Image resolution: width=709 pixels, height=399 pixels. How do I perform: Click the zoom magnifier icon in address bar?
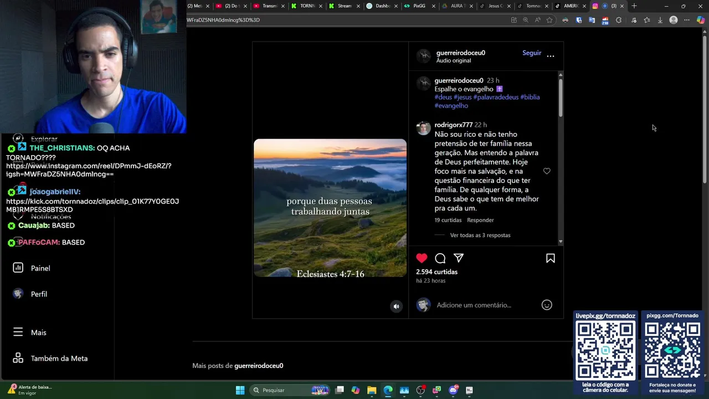(x=526, y=20)
